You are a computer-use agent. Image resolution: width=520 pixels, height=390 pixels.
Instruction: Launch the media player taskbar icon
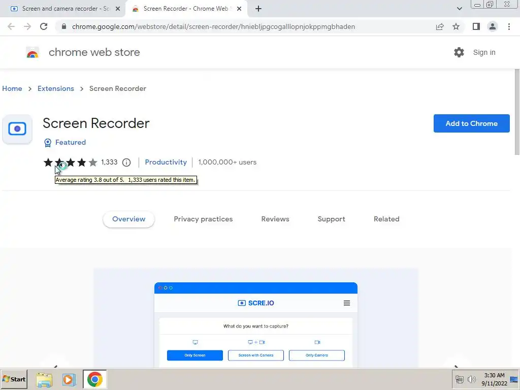click(x=69, y=380)
